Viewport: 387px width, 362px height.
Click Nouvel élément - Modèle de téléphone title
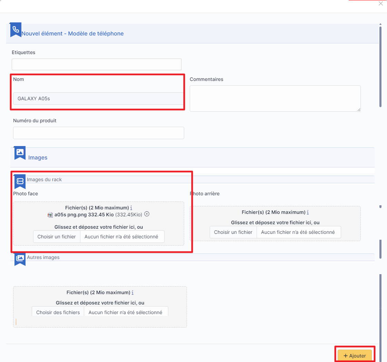pos(72,33)
